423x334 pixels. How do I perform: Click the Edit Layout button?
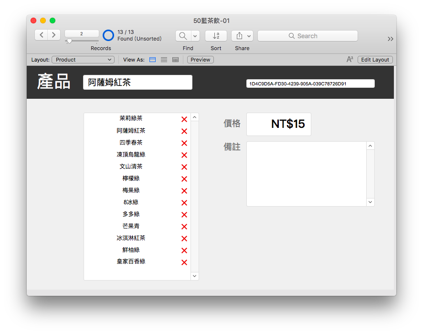[375, 60]
